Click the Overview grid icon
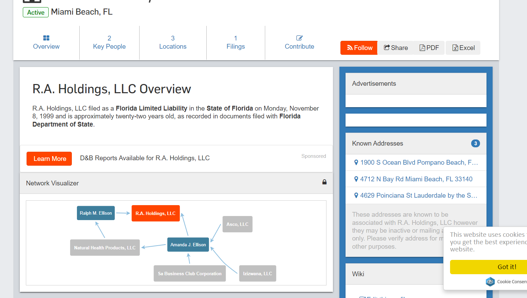 coord(46,38)
